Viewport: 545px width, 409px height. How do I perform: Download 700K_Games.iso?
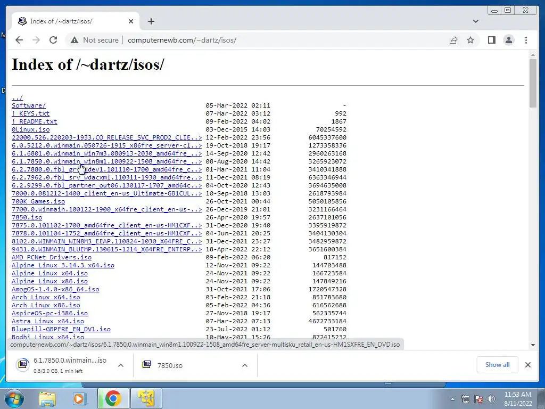[38, 201]
